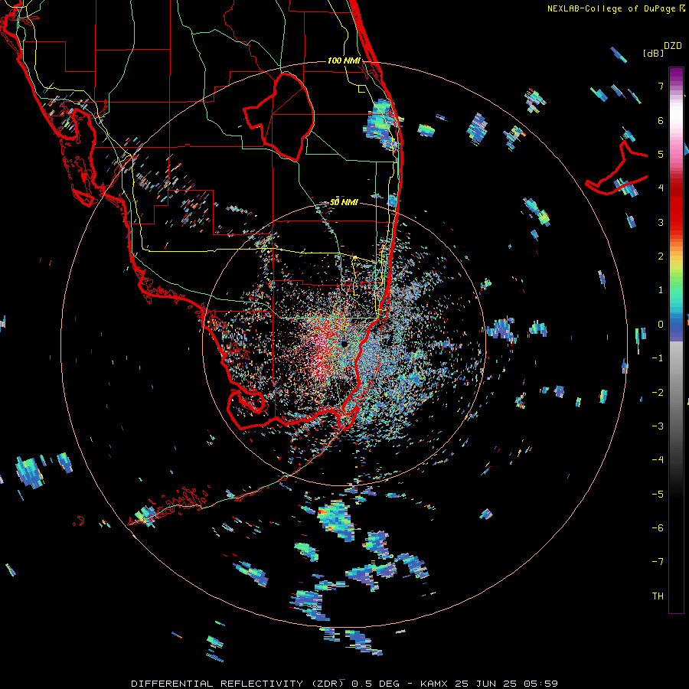Screen dimensions: 689x689
Task: Click the -6 value on color scale
Action: 658,528
